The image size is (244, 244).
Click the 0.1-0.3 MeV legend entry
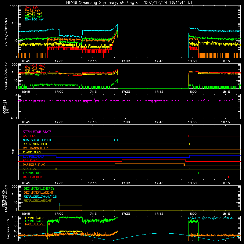[35, 66]
